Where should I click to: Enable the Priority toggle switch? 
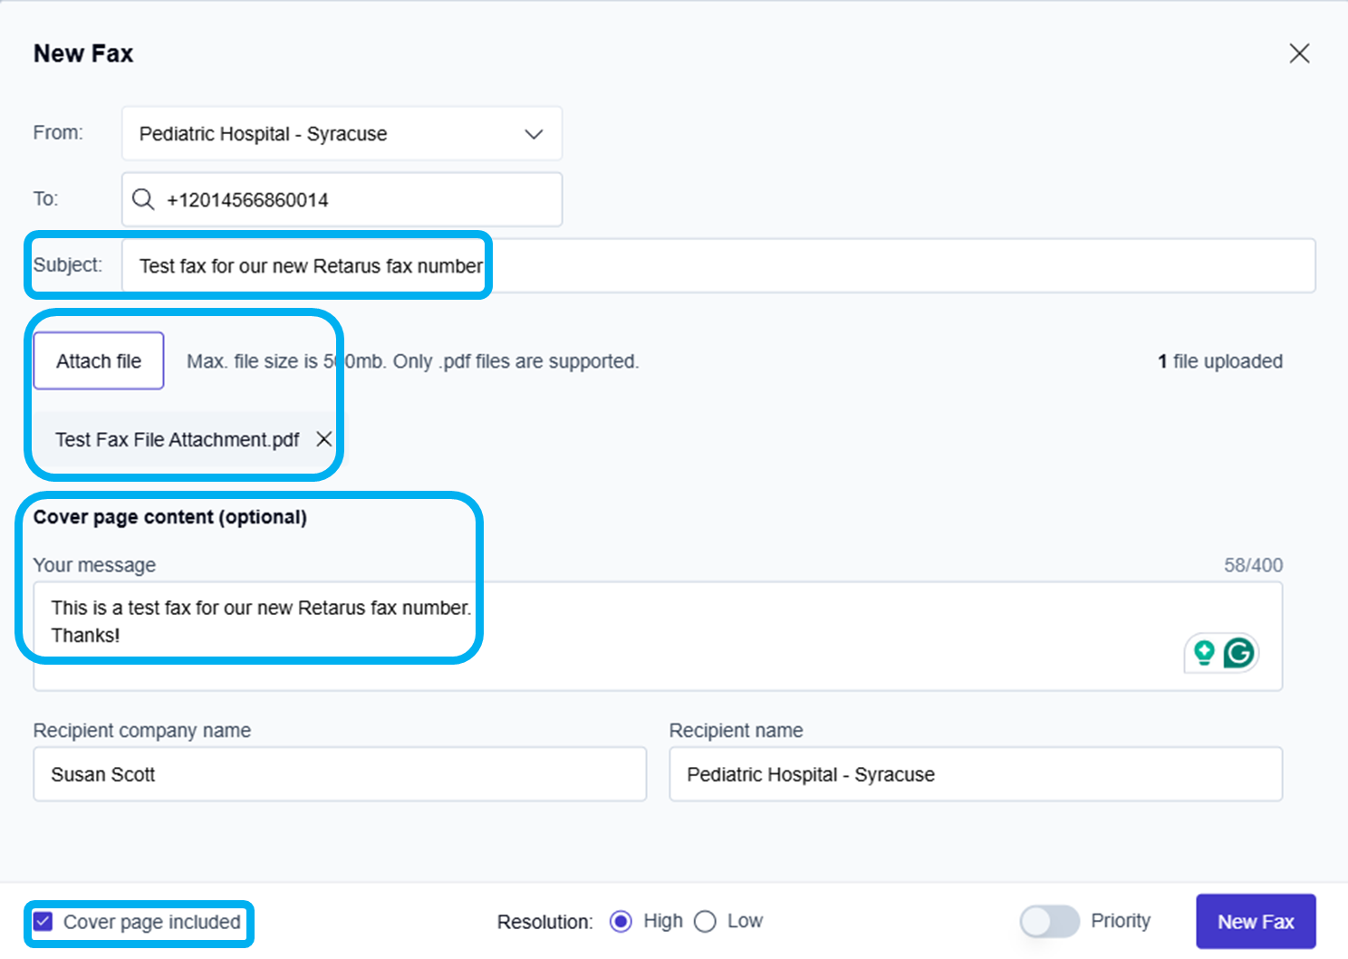coord(1049,922)
